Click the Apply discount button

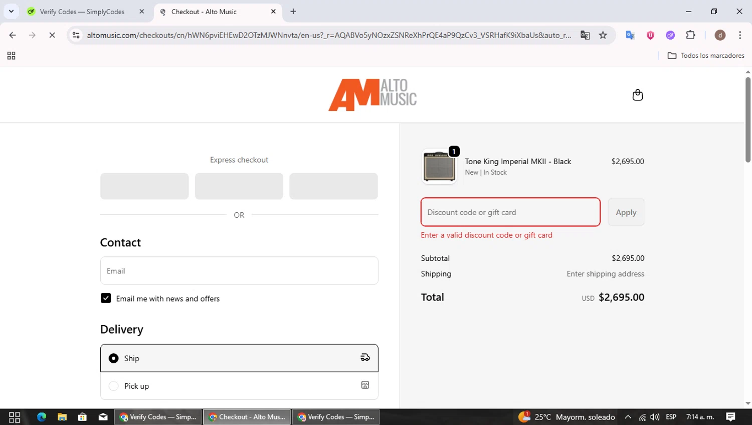point(626,212)
